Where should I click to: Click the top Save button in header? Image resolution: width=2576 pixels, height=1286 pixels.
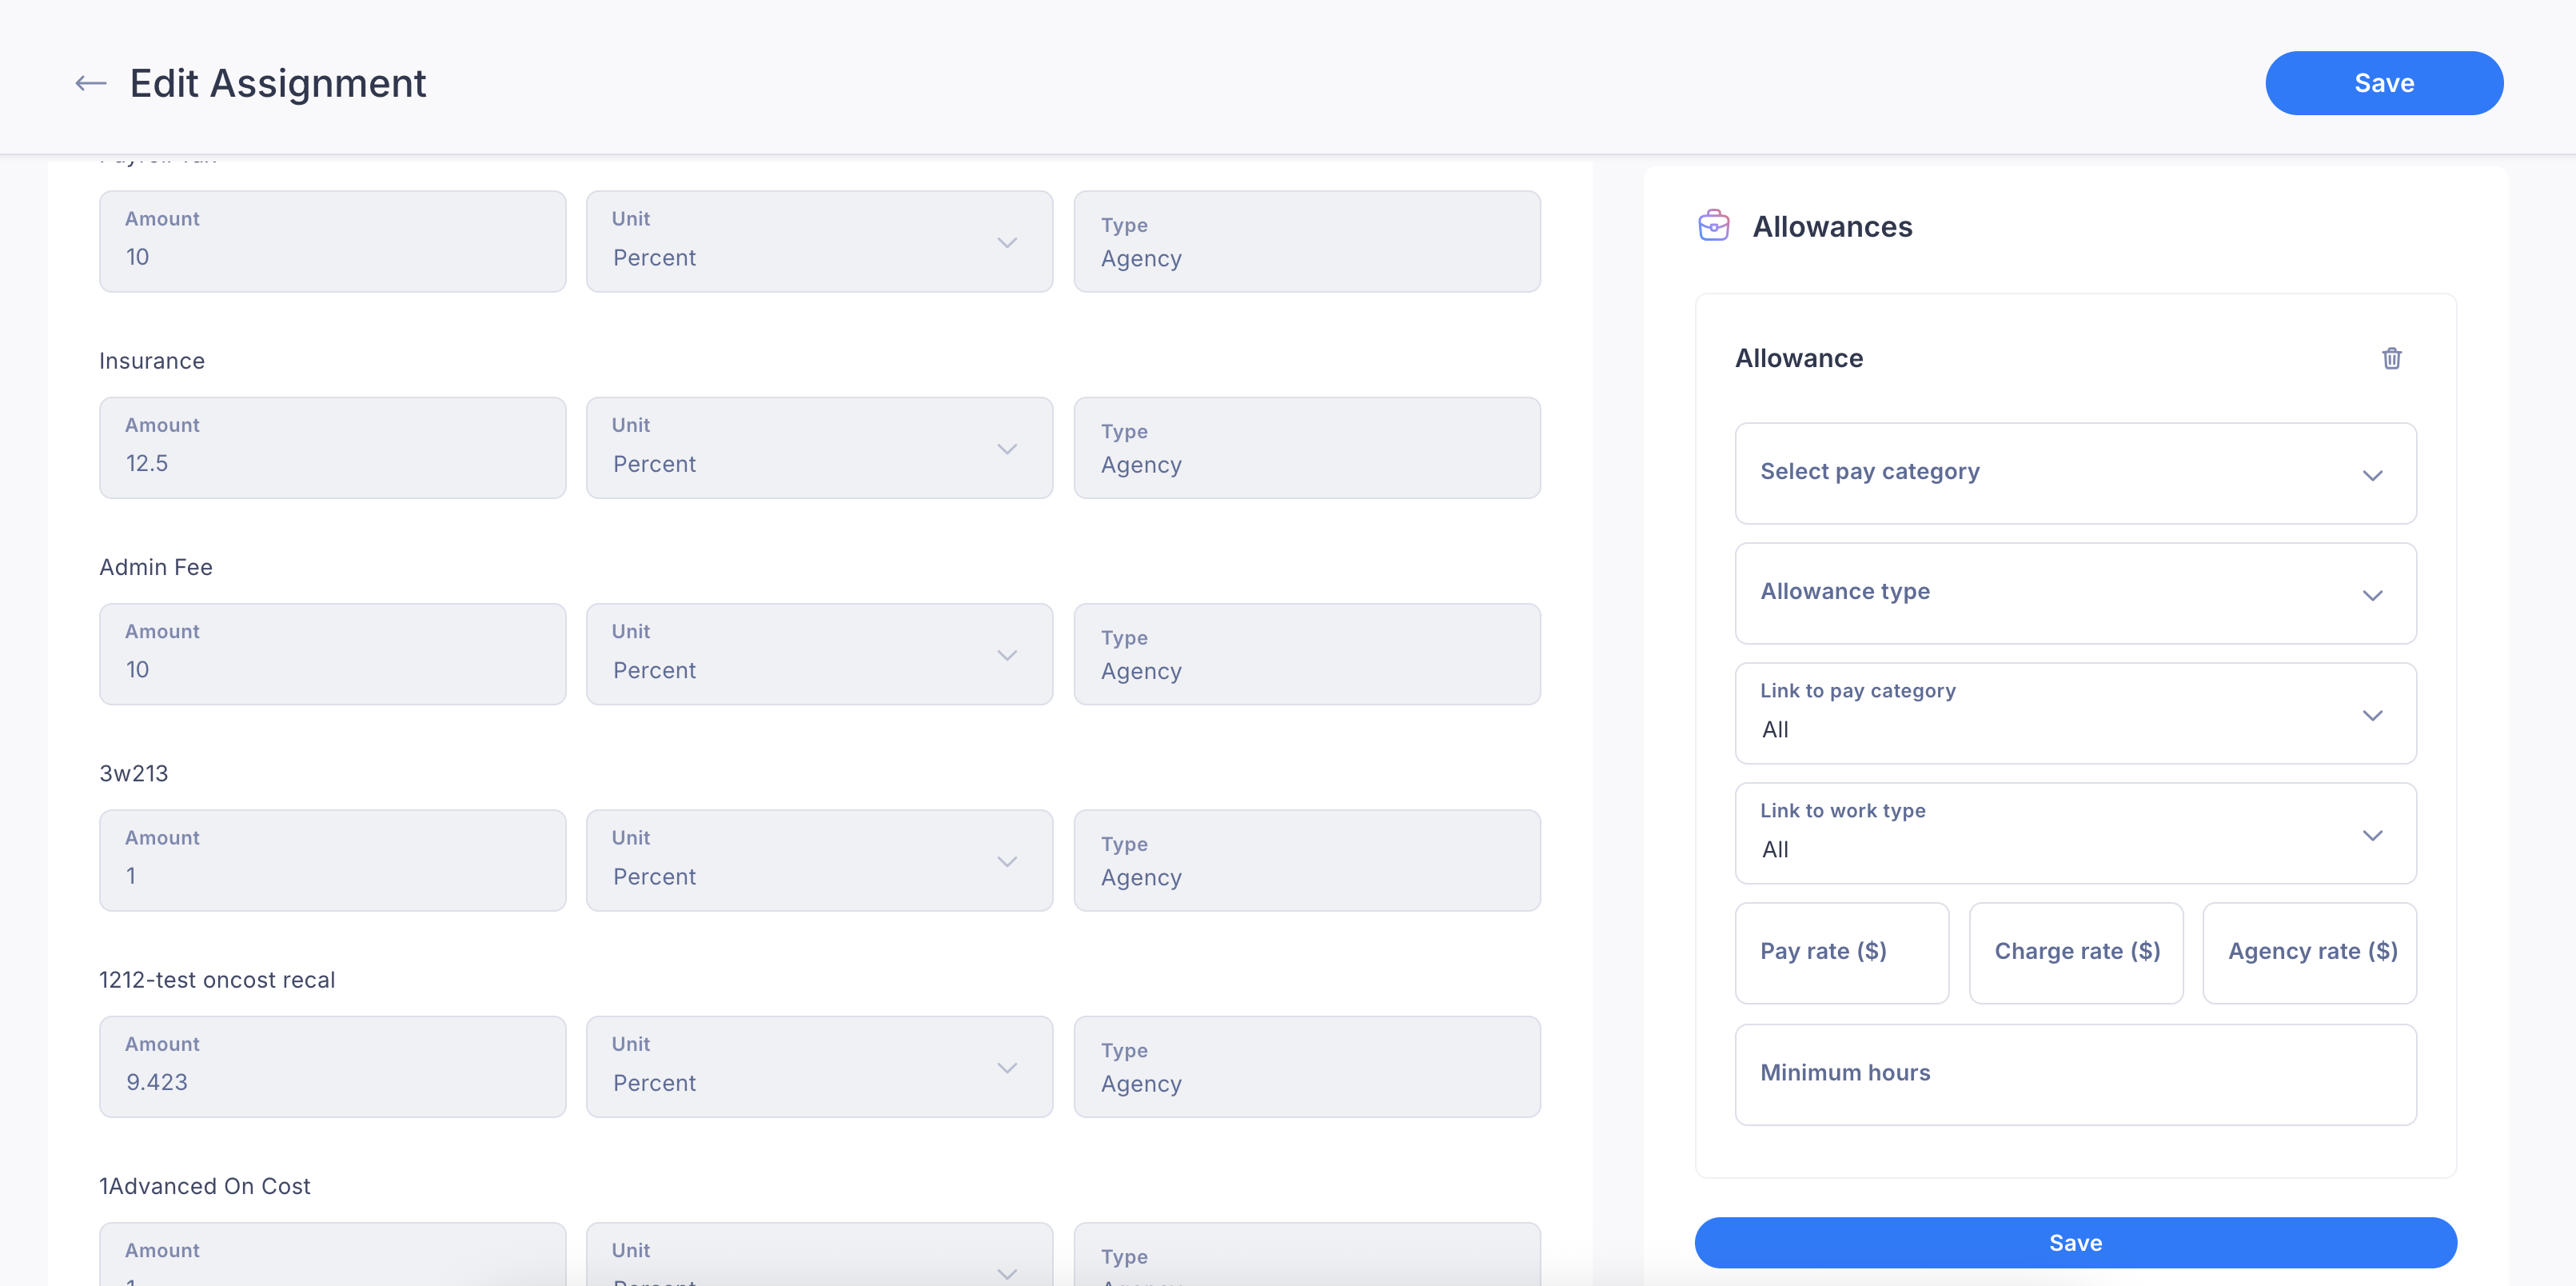(x=2383, y=83)
